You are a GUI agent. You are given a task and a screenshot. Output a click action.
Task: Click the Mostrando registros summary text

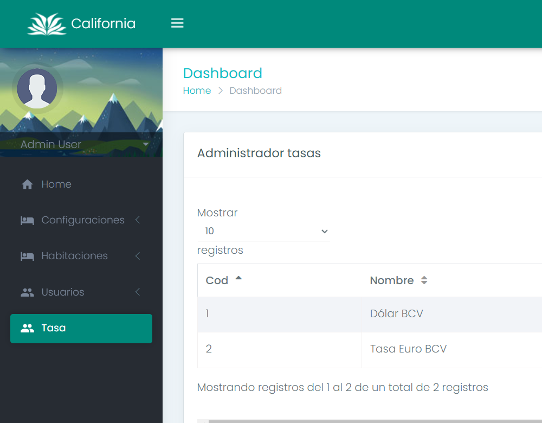[343, 387]
